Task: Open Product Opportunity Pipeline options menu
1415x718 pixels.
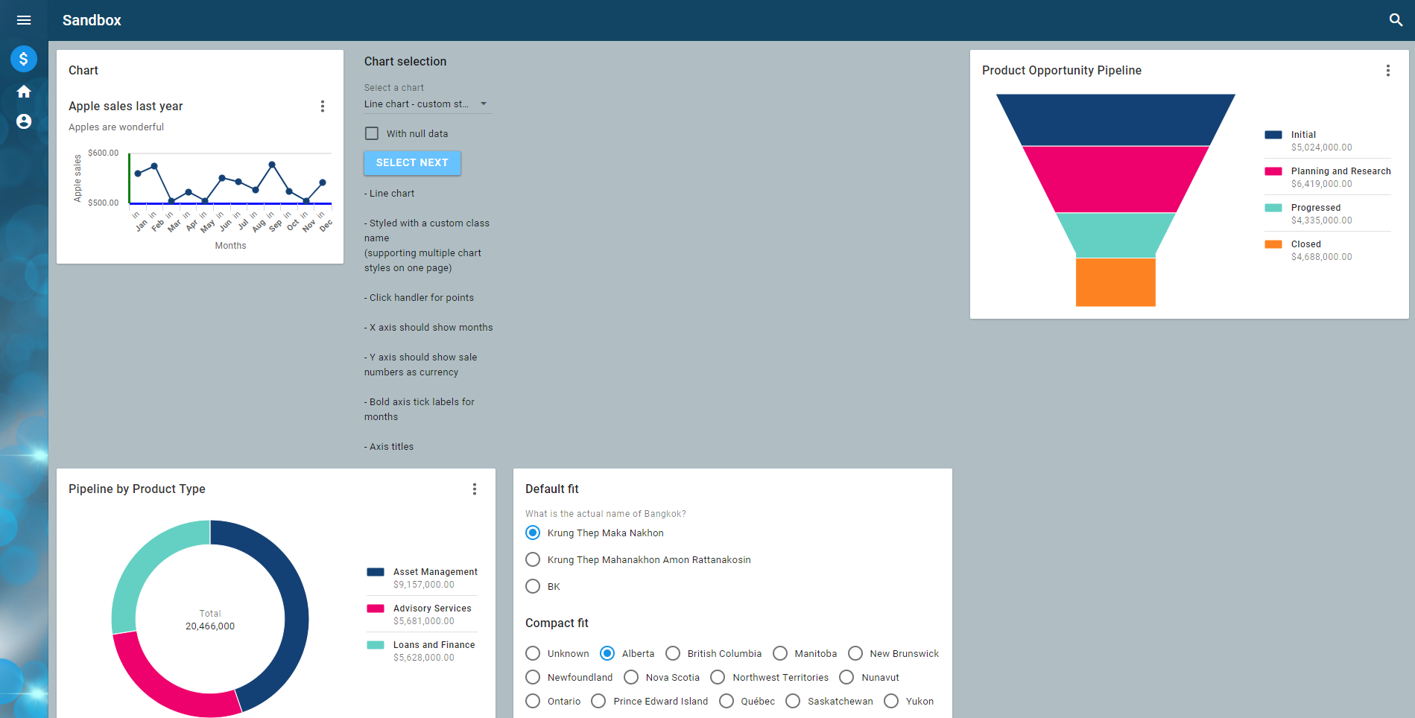Action: click(1387, 71)
